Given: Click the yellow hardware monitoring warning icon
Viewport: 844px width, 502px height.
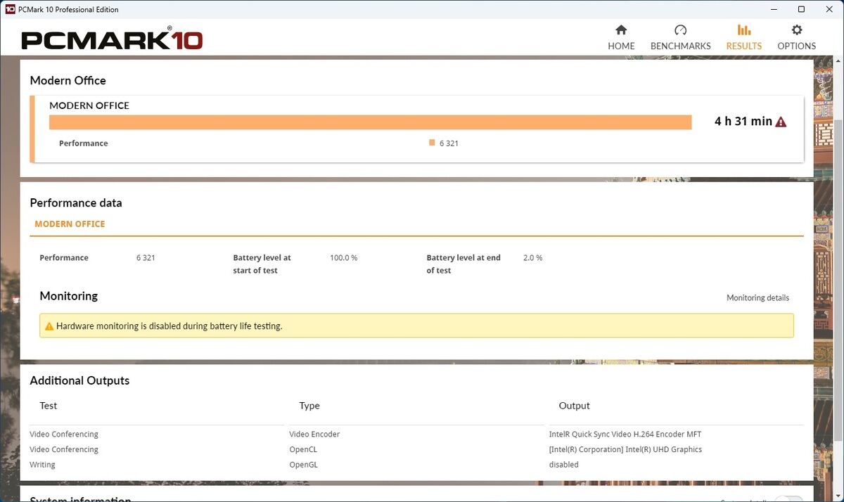Looking at the screenshot, I should [x=49, y=326].
